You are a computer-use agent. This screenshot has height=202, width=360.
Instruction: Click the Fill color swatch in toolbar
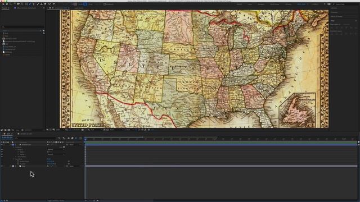point(75,4)
